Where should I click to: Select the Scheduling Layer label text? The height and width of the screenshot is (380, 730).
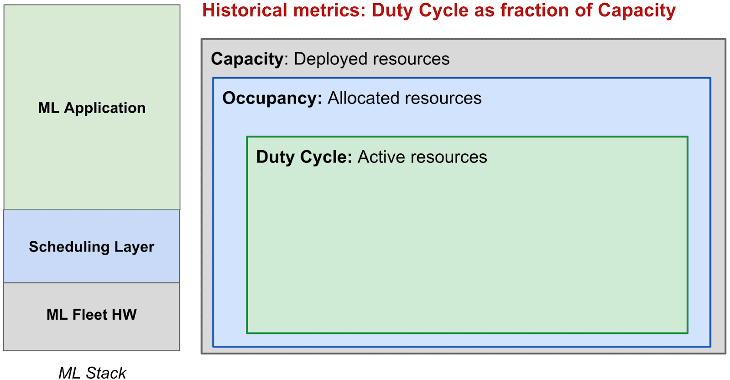pos(91,247)
